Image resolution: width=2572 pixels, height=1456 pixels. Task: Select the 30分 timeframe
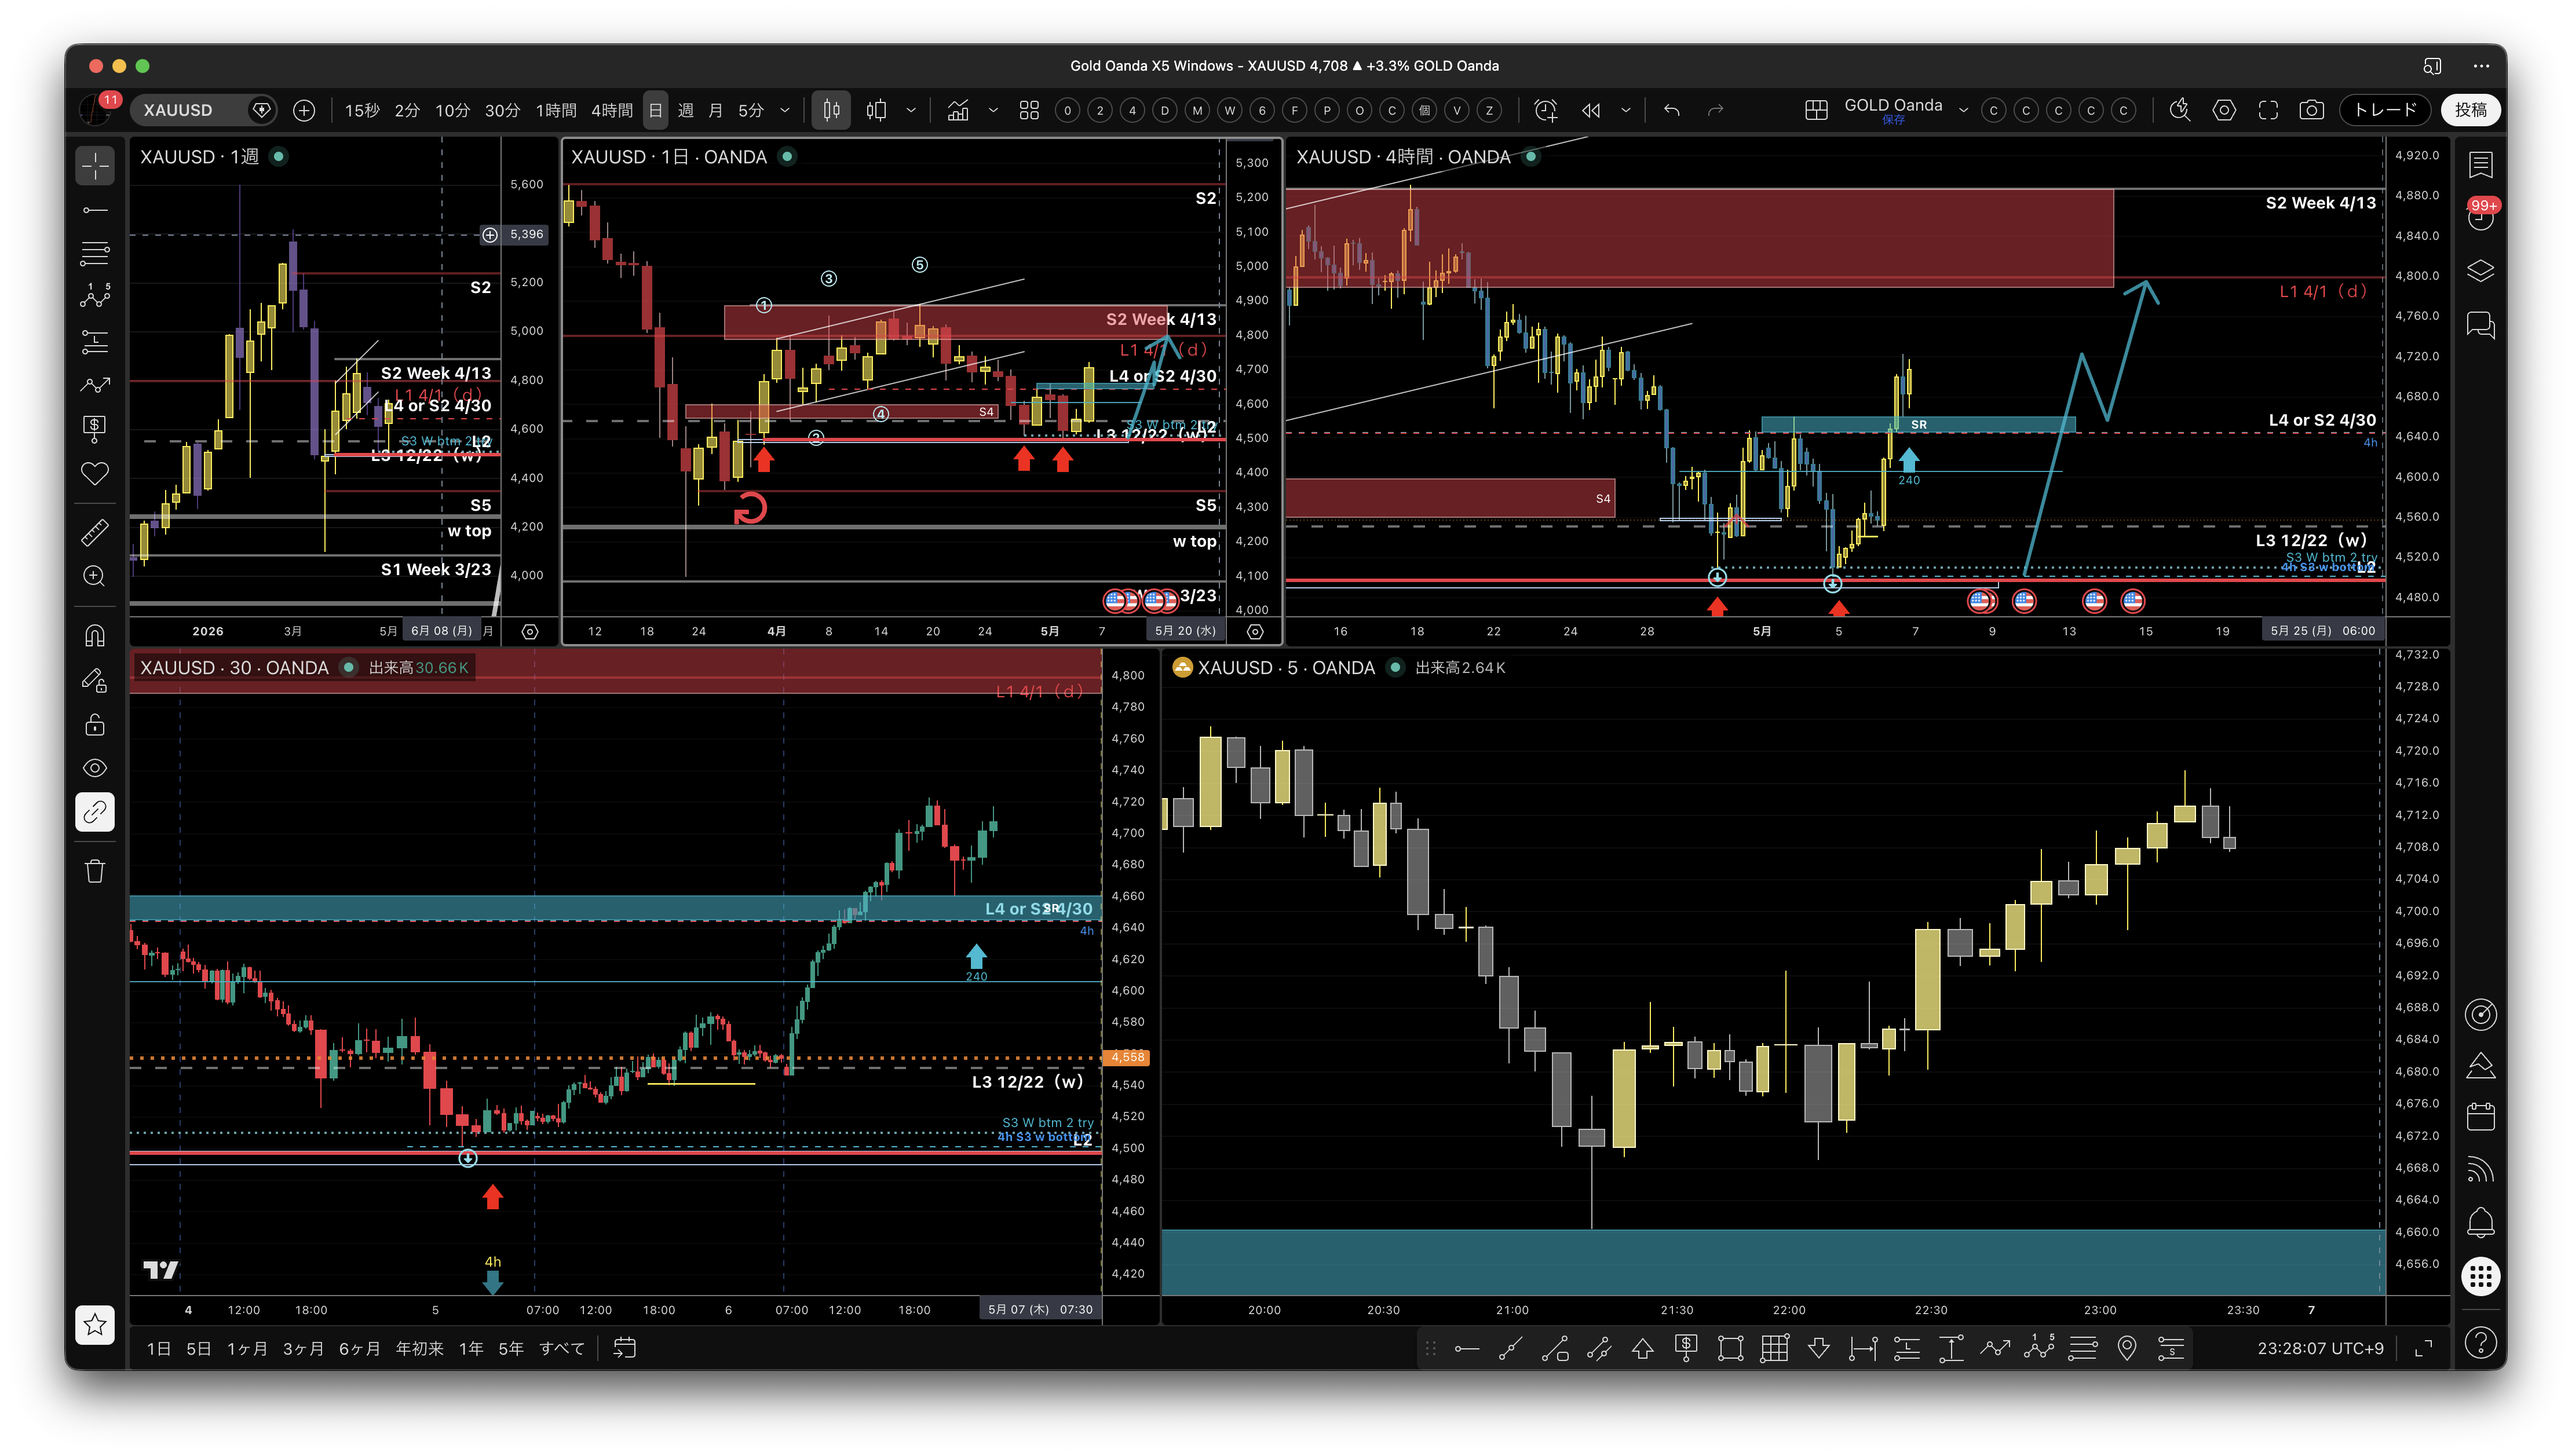coord(502,110)
